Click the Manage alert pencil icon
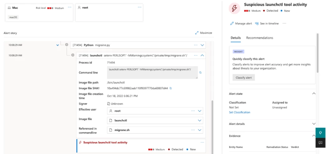The height and width of the screenshot is (154, 326). [232, 23]
